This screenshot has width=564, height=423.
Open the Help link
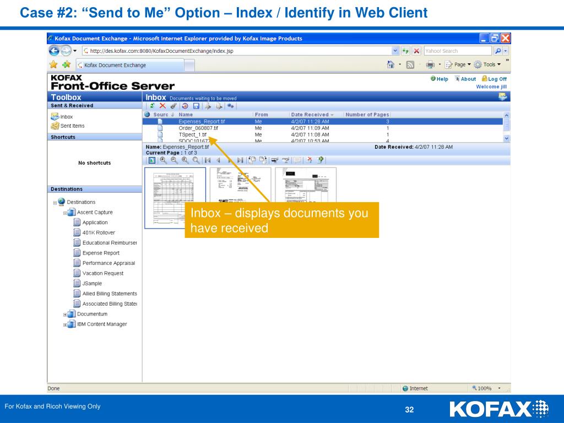click(439, 79)
